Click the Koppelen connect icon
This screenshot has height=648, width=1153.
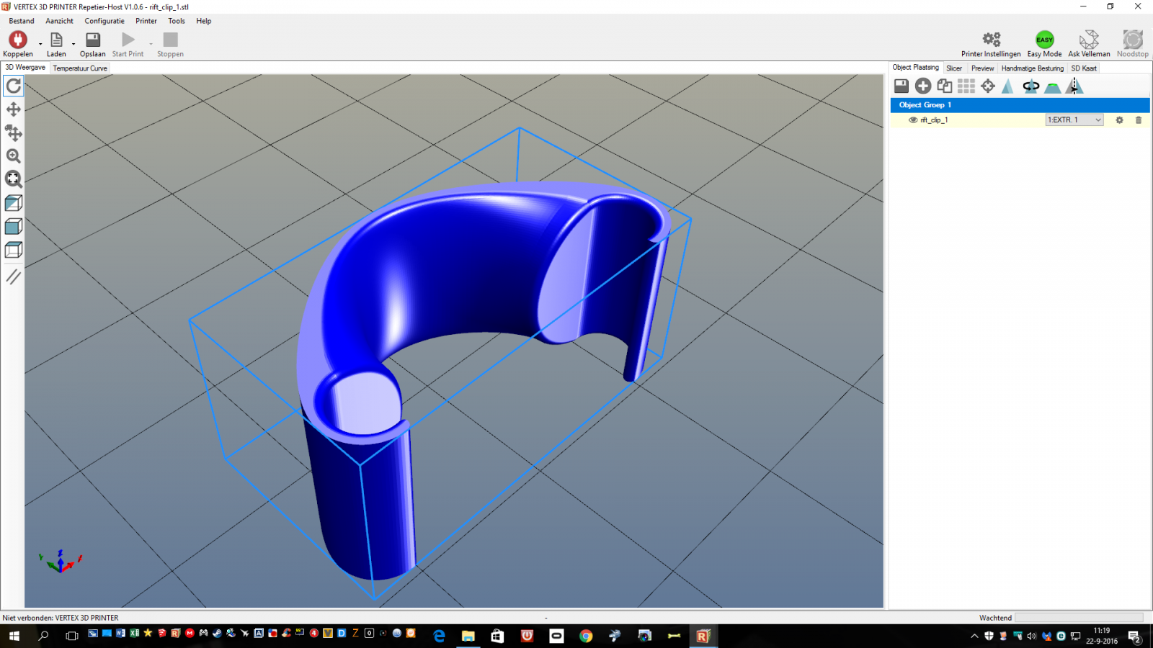18,40
